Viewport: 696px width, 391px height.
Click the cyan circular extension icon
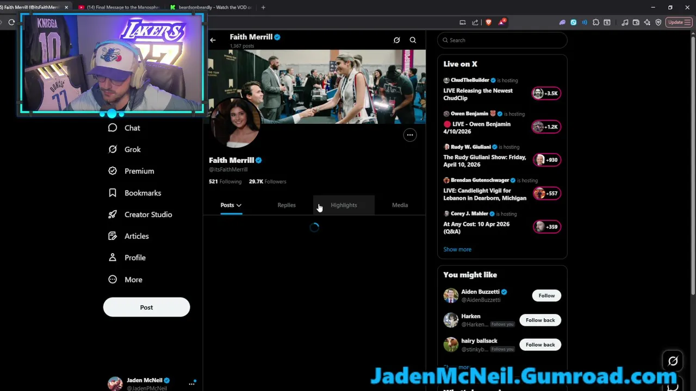click(573, 22)
